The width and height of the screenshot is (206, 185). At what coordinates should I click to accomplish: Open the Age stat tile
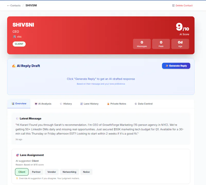coord(180,44)
